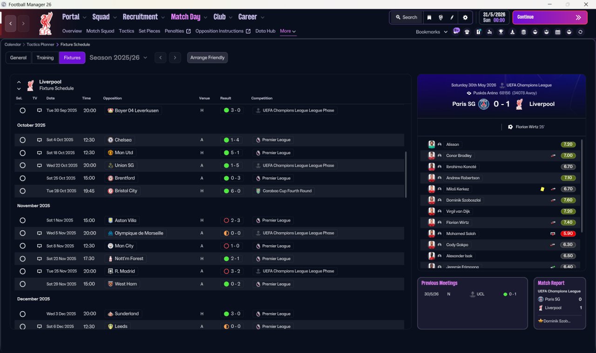Click the Search field
Screen dimensions: 596x353
pyautogui.click(x=406, y=18)
